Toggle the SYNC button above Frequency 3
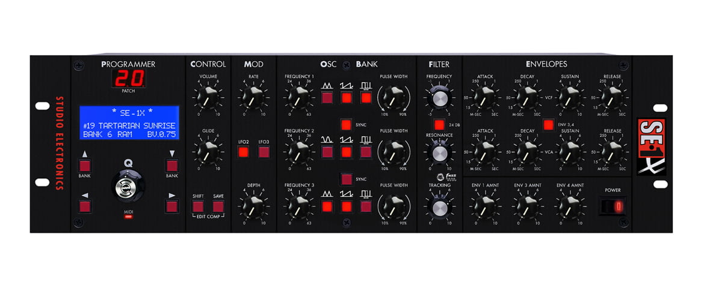 point(346,179)
